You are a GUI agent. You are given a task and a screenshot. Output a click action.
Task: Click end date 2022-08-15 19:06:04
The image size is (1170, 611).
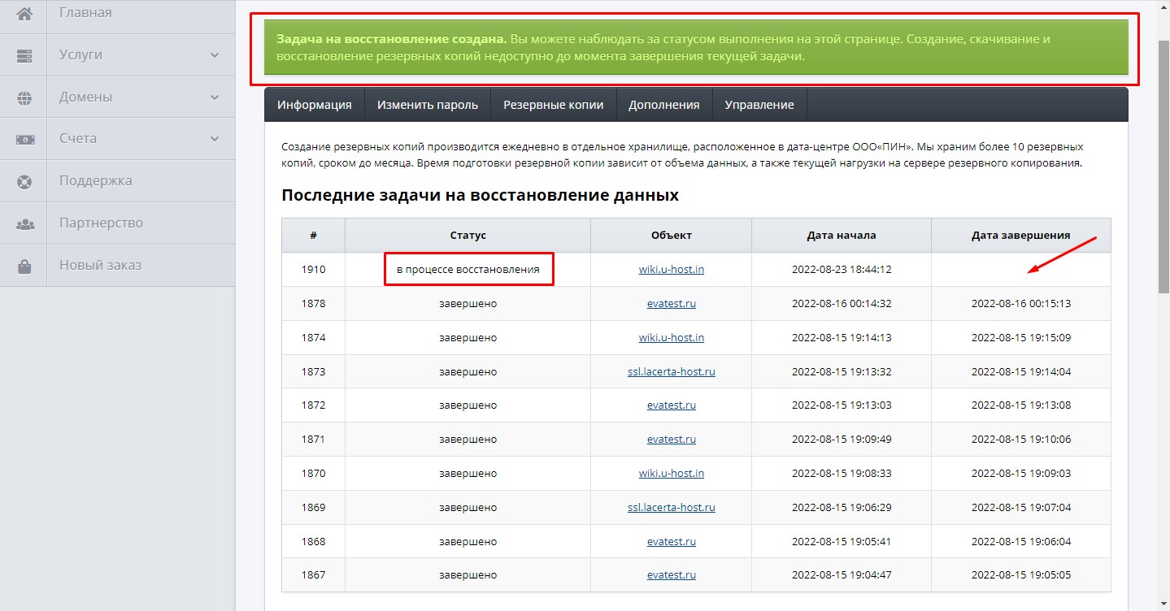1021,542
